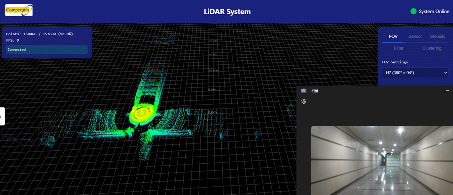This screenshot has height=195, width=453.
Task: Click the hallway camera preview image
Action: click(381, 160)
